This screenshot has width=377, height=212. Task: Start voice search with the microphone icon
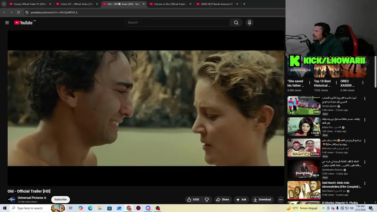pos(249,23)
